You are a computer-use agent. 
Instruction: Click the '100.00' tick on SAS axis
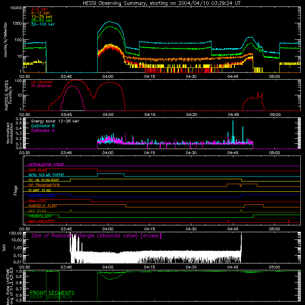[x=15, y=233]
